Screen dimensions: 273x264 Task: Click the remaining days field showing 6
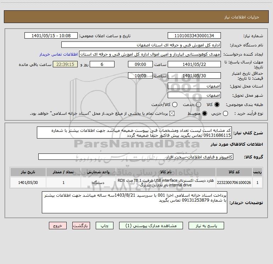click(102, 64)
